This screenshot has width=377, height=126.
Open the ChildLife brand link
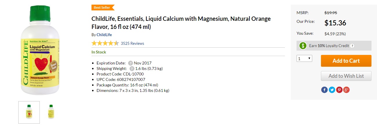(x=104, y=35)
